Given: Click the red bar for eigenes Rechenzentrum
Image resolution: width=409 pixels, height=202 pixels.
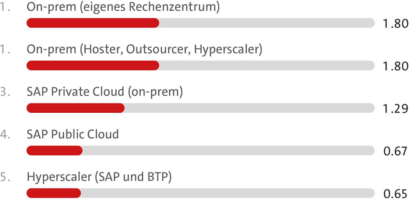Looking at the screenshot, I should (93, 23).
